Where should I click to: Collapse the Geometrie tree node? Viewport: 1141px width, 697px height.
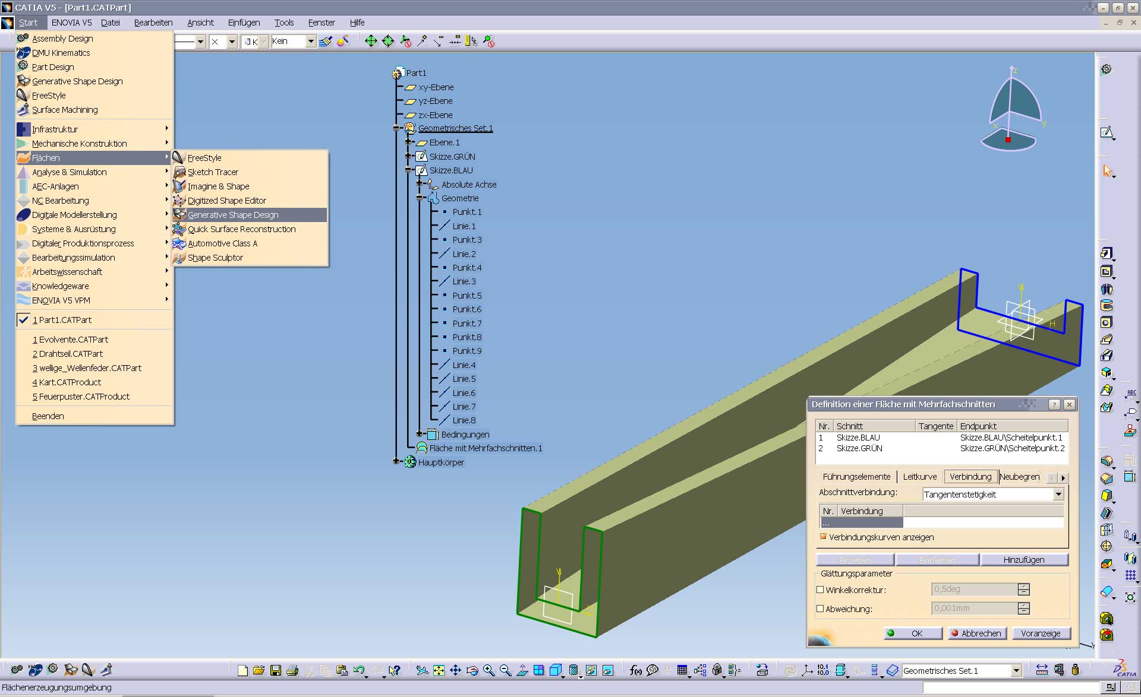coord(420,198)
